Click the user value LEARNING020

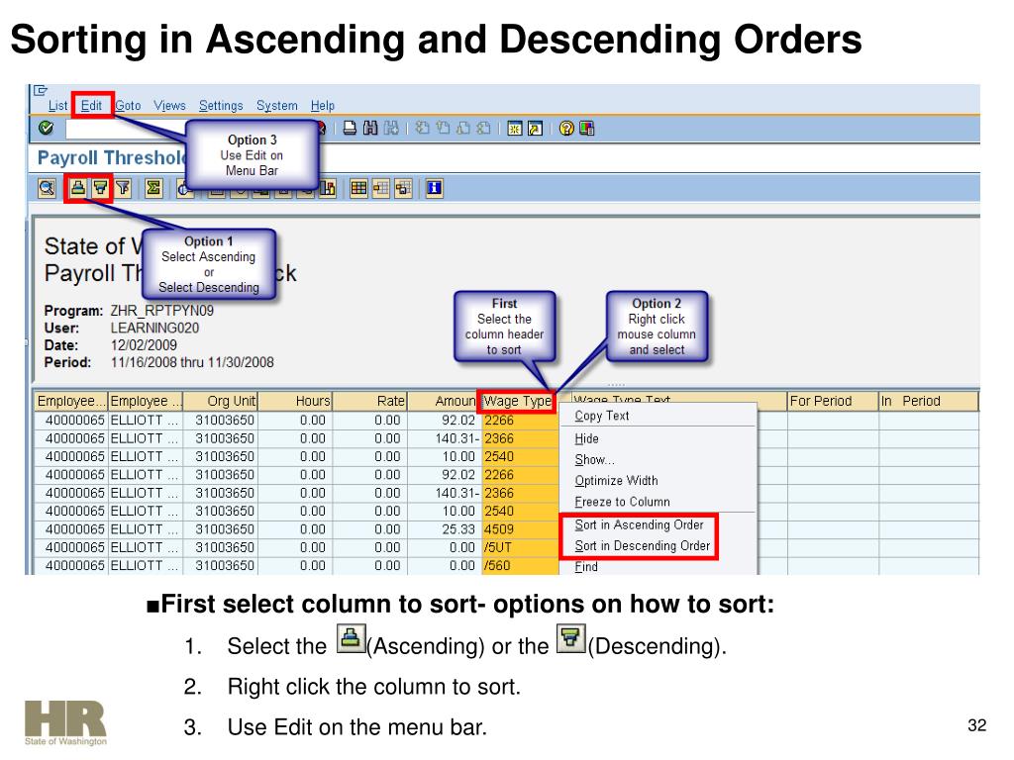[154, 328]
